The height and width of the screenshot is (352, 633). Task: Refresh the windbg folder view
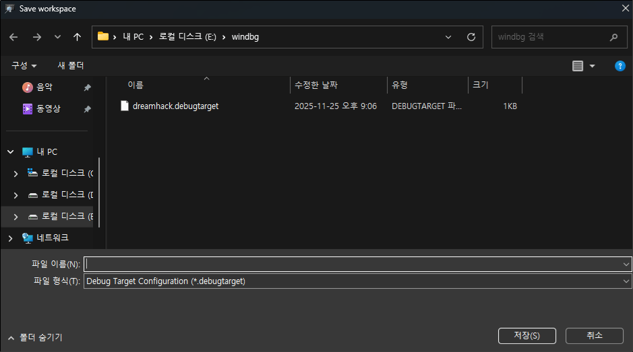point(471,37)
